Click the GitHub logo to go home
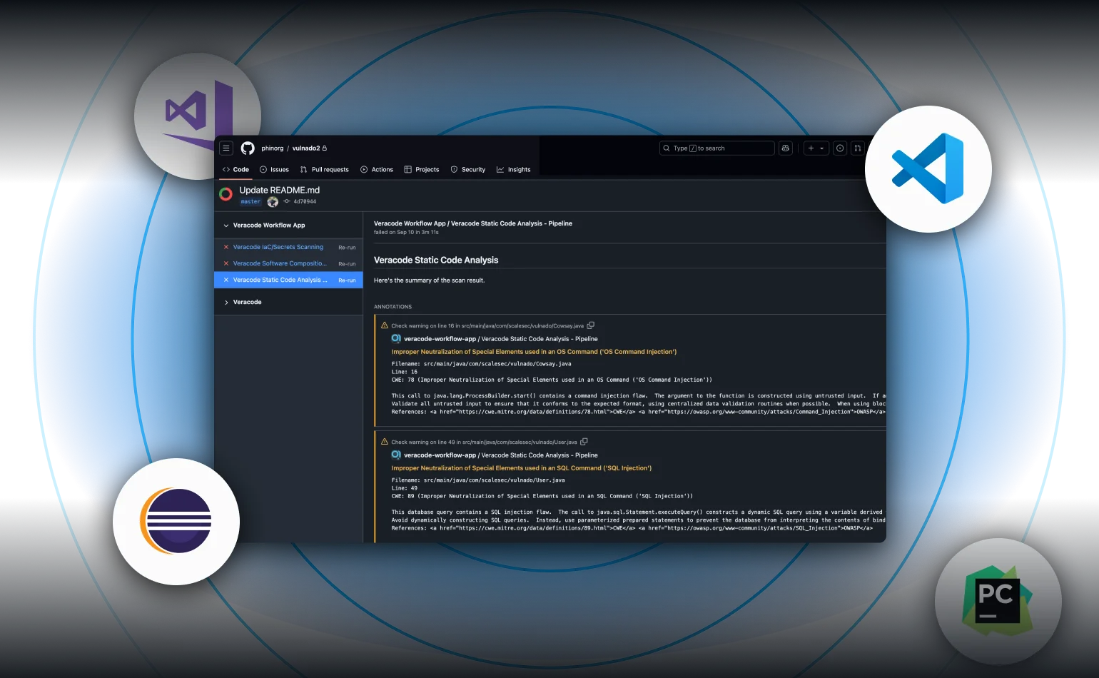1099x678 pixels. (248, 148)
